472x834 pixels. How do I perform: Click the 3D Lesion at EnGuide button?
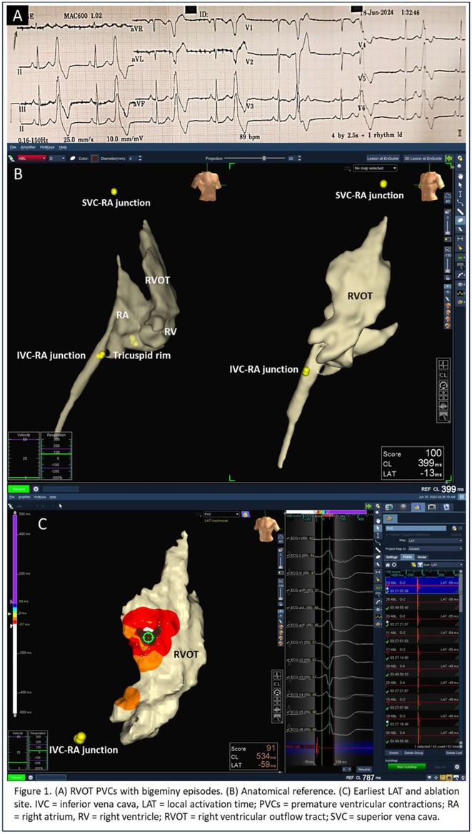point(423,159)
